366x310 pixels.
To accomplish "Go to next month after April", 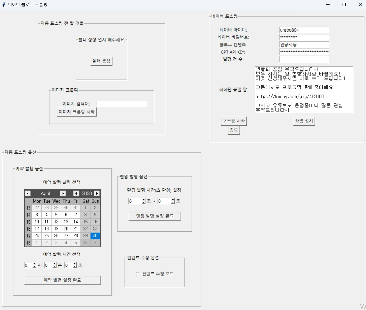I will 63,193.
